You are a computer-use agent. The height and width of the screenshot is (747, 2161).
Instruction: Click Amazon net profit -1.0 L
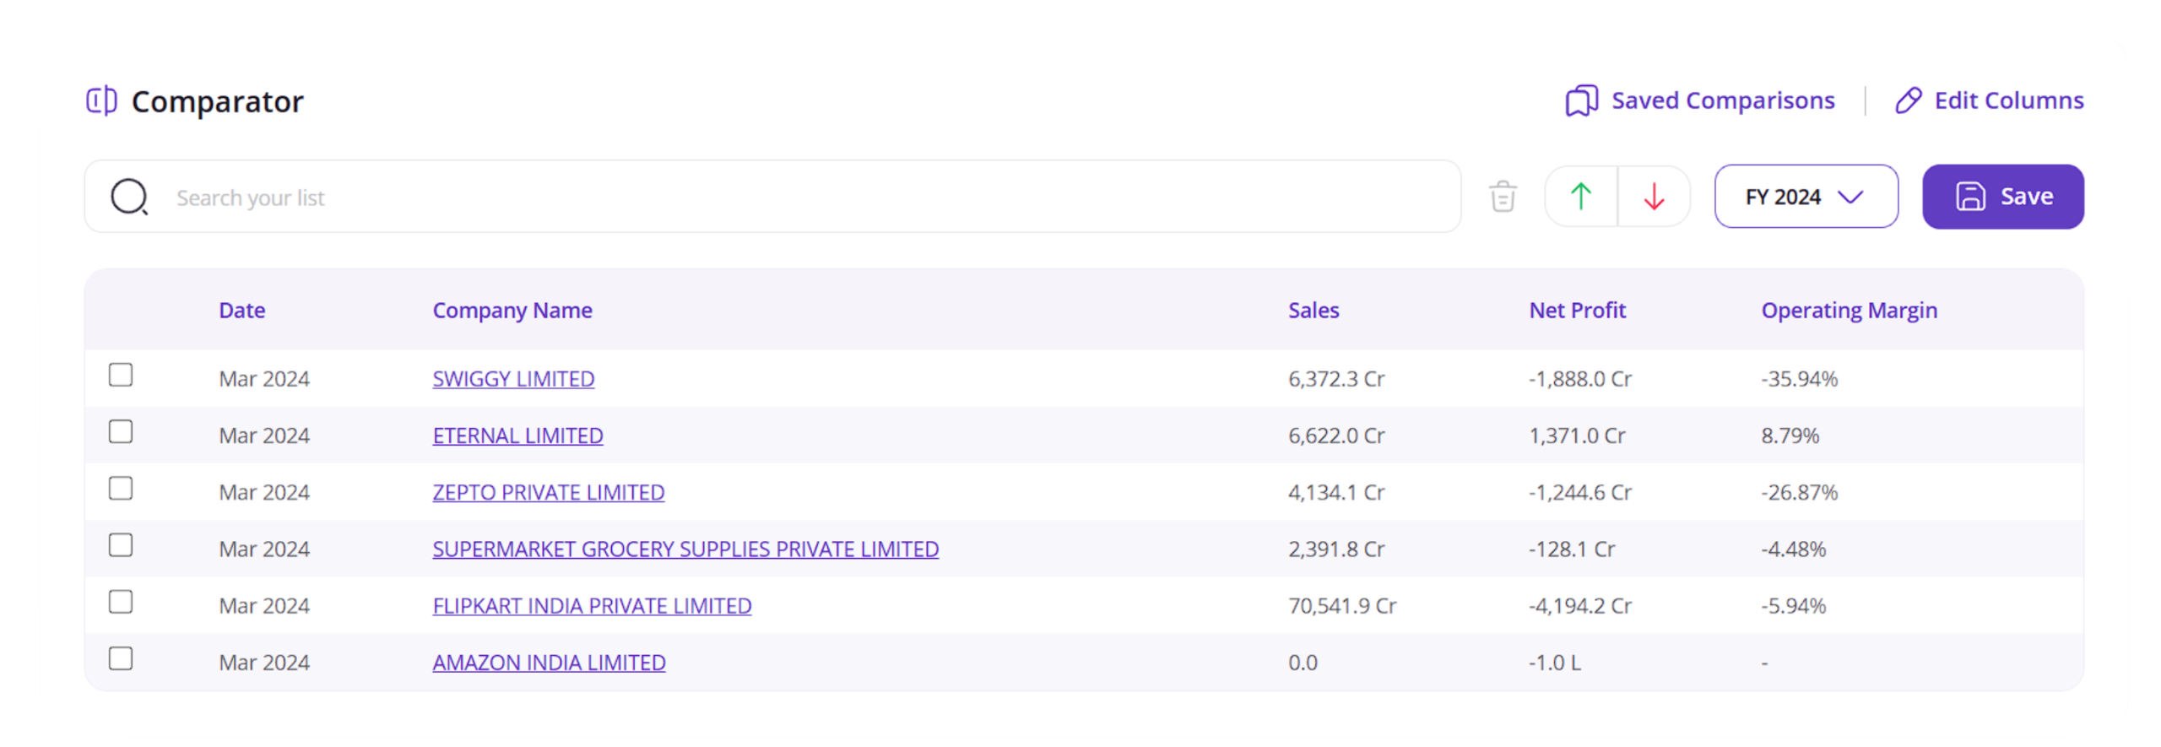point(1554,663)
